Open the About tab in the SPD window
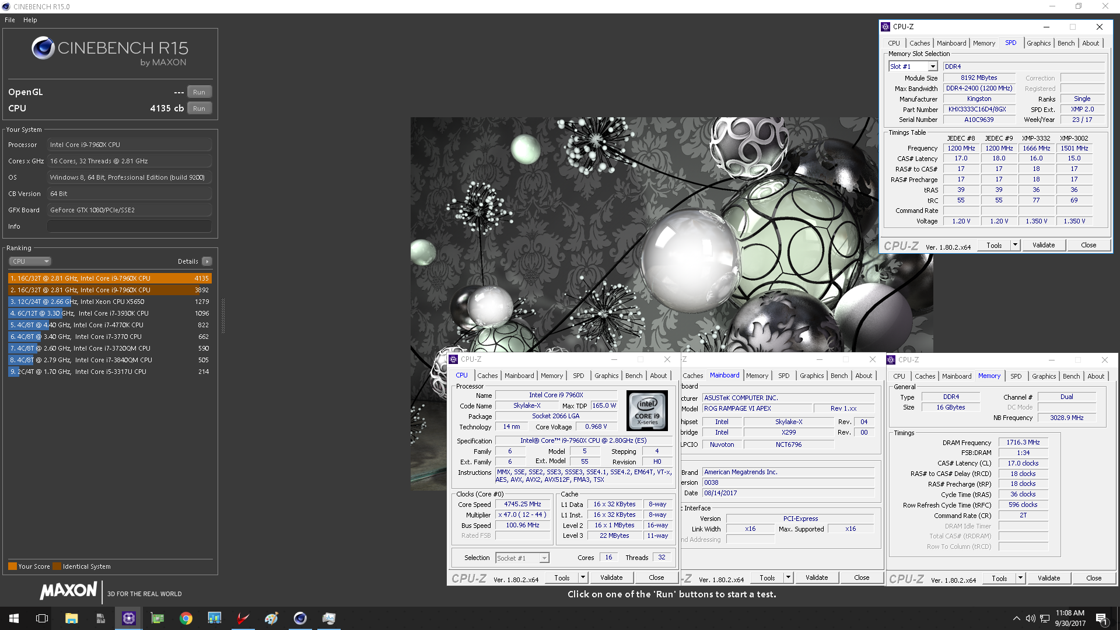 pyautogui.click(x=1091, y=43)
